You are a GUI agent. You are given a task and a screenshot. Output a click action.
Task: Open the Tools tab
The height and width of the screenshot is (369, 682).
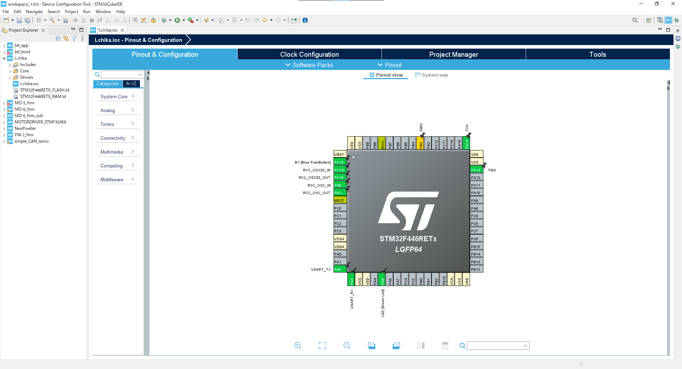[x=598, y=54]
